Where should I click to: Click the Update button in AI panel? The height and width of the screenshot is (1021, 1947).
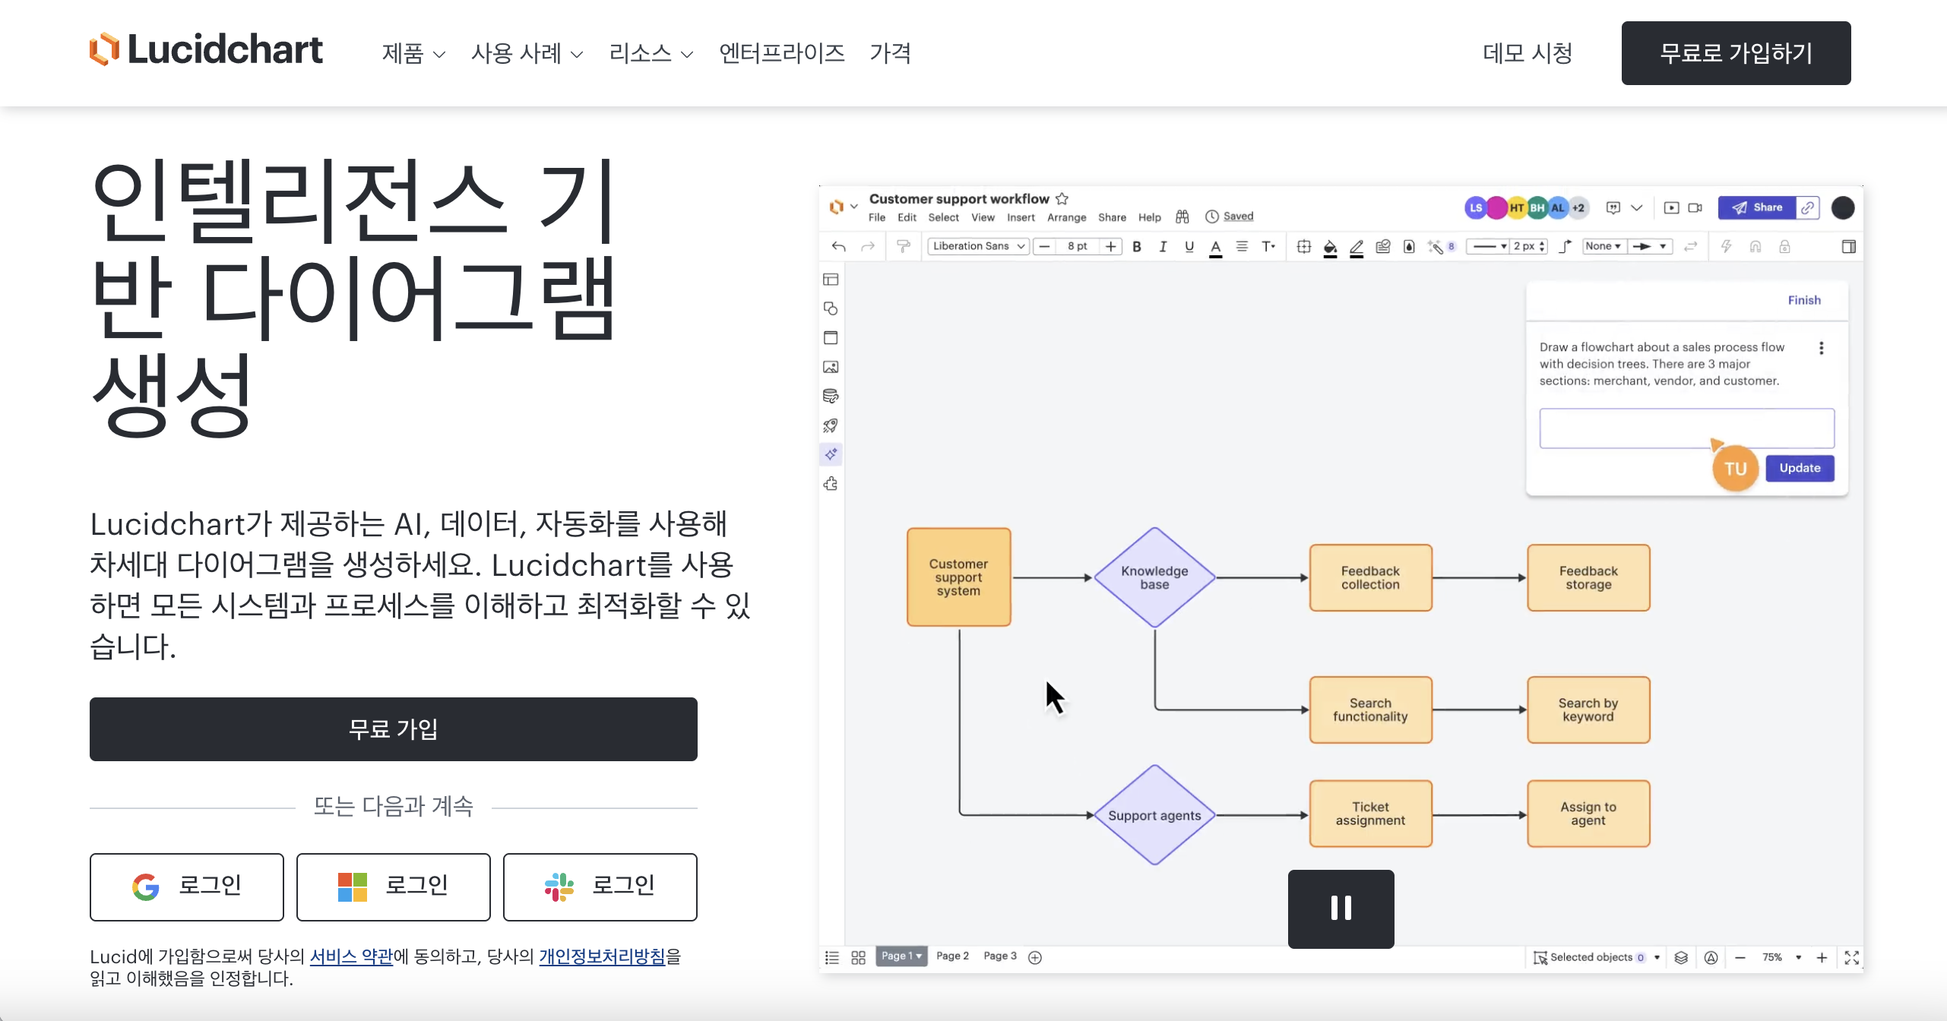click(x=1800, y=468)
